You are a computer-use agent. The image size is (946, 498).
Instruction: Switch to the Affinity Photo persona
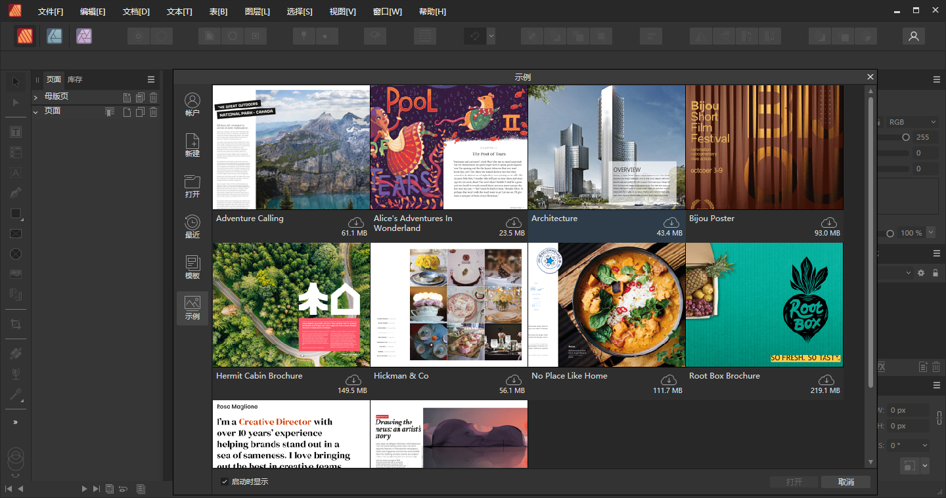(x=83, y=36)
